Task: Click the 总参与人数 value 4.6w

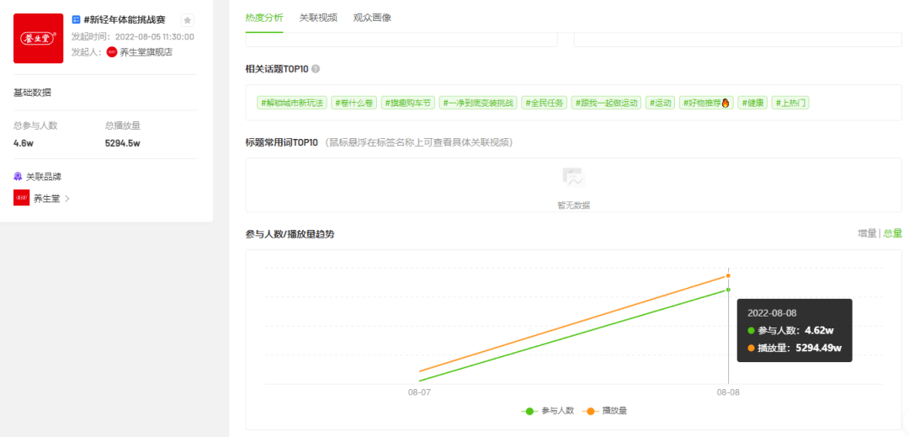Action: click(x=22, y=142)
